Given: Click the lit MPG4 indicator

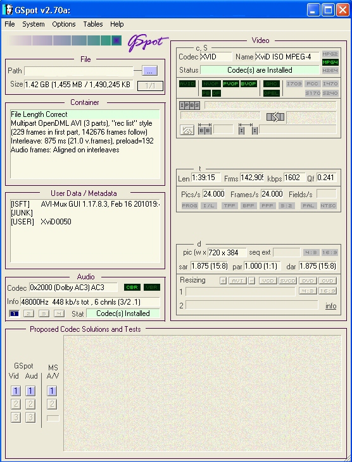Looking at the screenshot, I should tap(330, 63).
